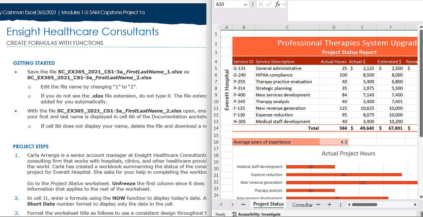Click the Insert Function fx icon
The height and width of the screenshot is (217, 423).
(x=277, y=4)
